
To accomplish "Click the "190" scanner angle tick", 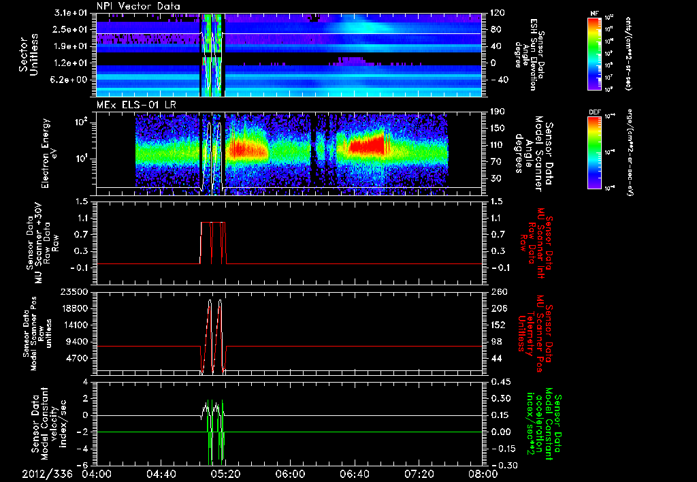I will (498, 112).
